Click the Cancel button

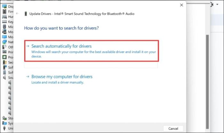173,129
